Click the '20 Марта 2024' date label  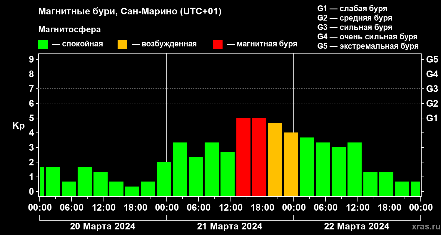point(103,226)
